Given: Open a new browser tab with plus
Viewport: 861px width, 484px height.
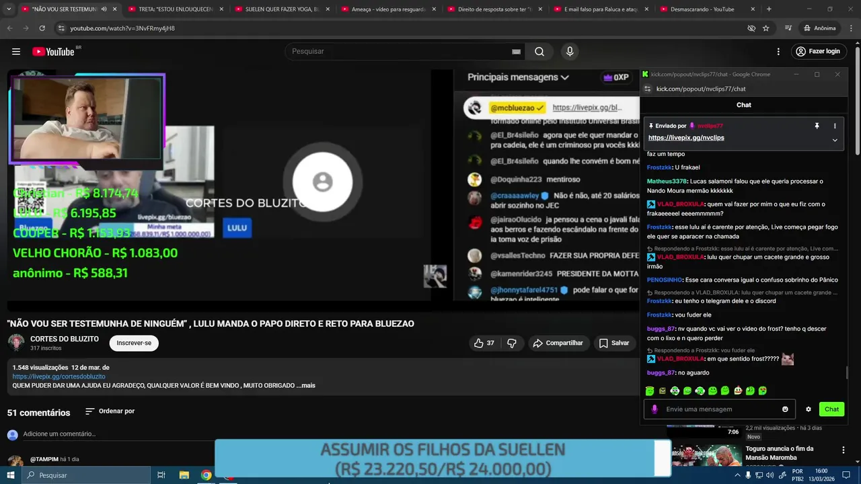Looking at the screenshot, I should [x=769, y=9].
